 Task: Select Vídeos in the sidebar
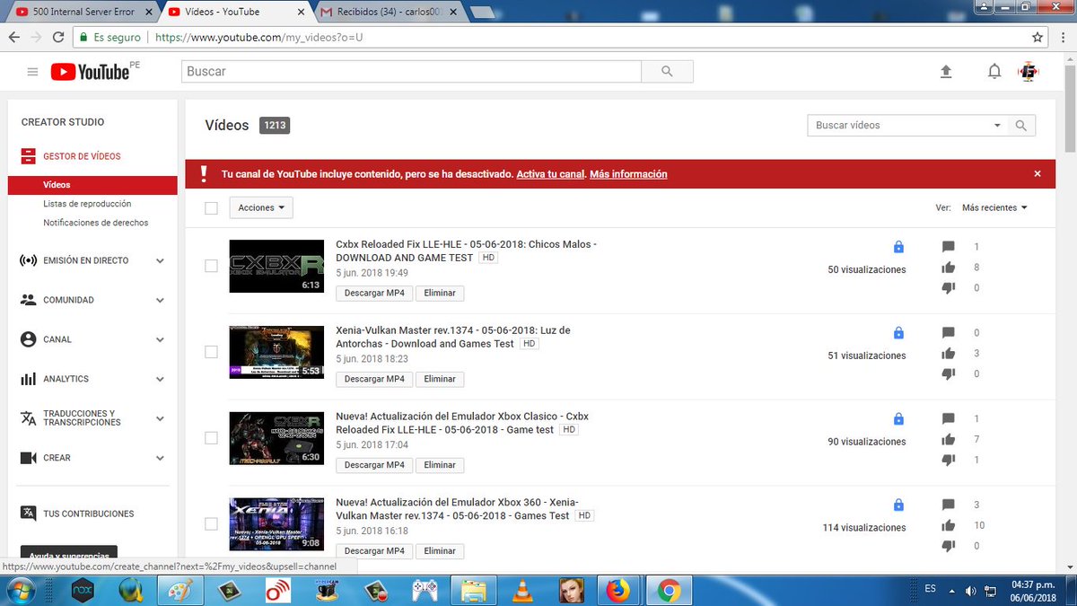tap(92, 185)
